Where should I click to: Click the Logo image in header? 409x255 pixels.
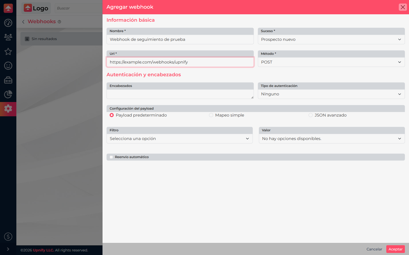pos(36,8)
